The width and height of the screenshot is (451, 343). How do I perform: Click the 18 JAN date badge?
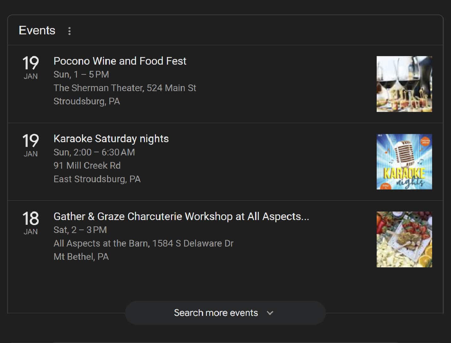[x=31, y=223]
